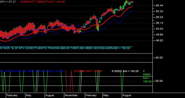The image size is (185, 98).
Task: Click the last August label on time axis
Action: 127,95
